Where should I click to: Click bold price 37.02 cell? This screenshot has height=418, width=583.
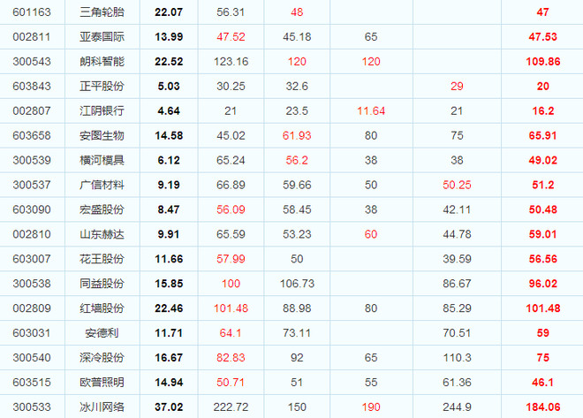pyautogui.click(x=169, y=407)
